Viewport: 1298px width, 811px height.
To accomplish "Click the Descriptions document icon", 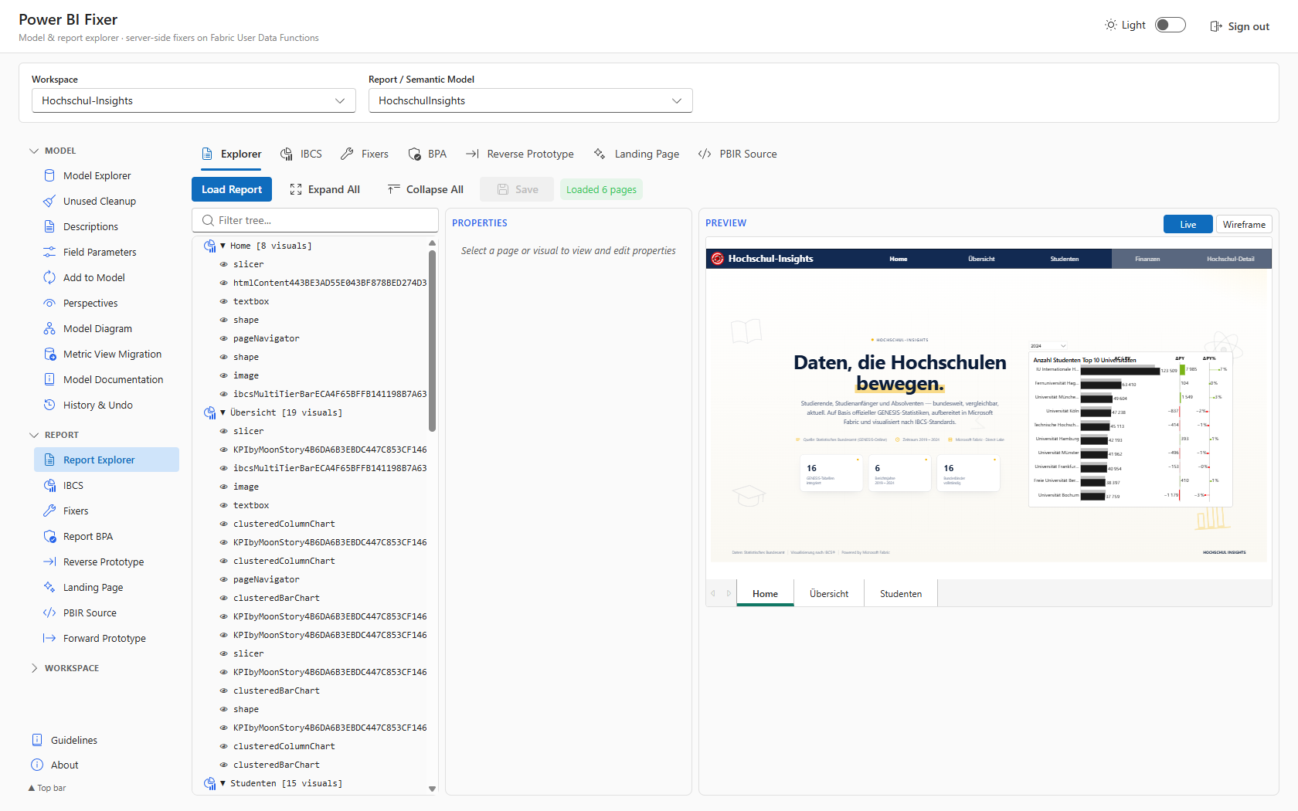I will point(49,226).
